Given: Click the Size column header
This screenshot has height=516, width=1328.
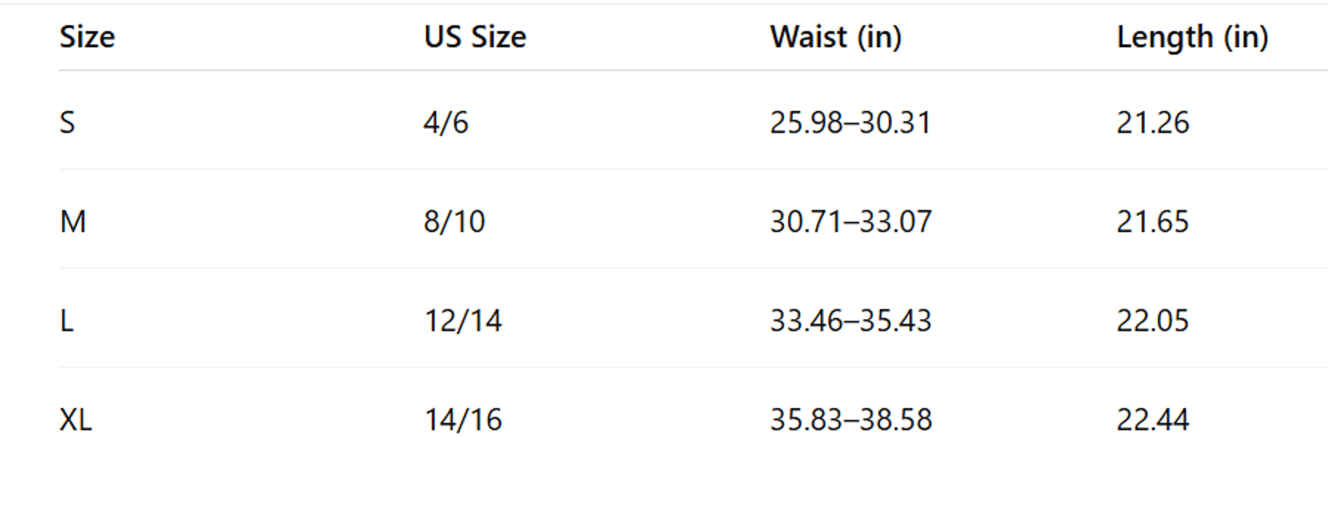Looking at the screenshot, I should pyautogui.click(x=87, y=37).
